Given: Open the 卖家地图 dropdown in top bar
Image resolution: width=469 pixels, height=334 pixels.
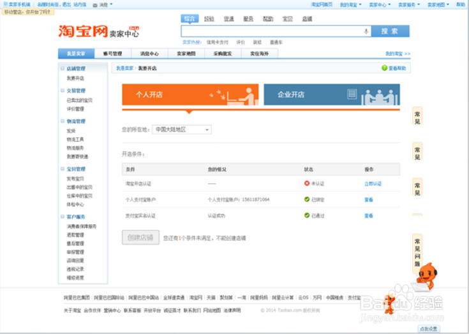Looking at the screenshot, I should (438, 4).
